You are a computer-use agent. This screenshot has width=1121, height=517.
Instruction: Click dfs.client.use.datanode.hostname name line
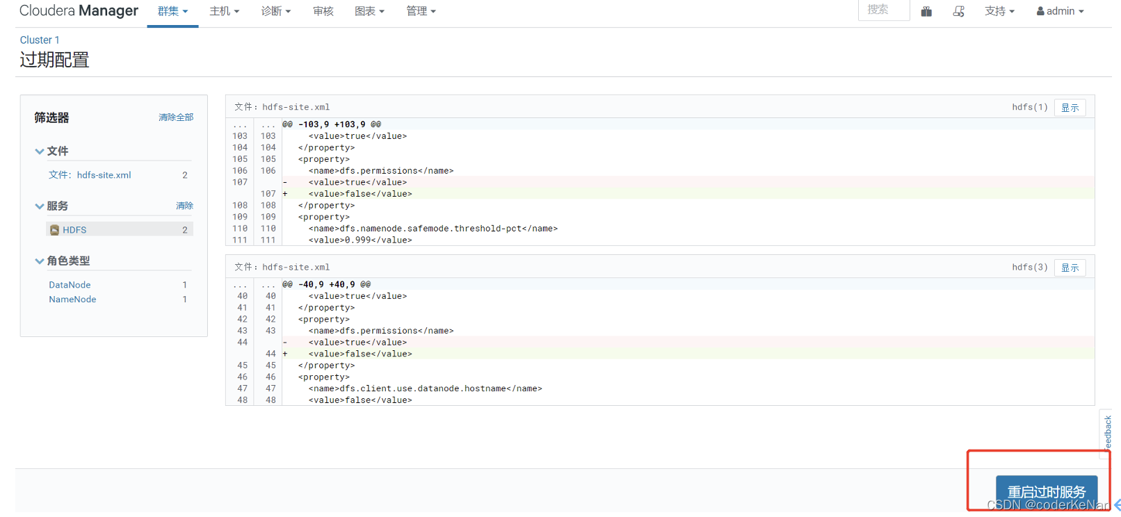point(426,388)
